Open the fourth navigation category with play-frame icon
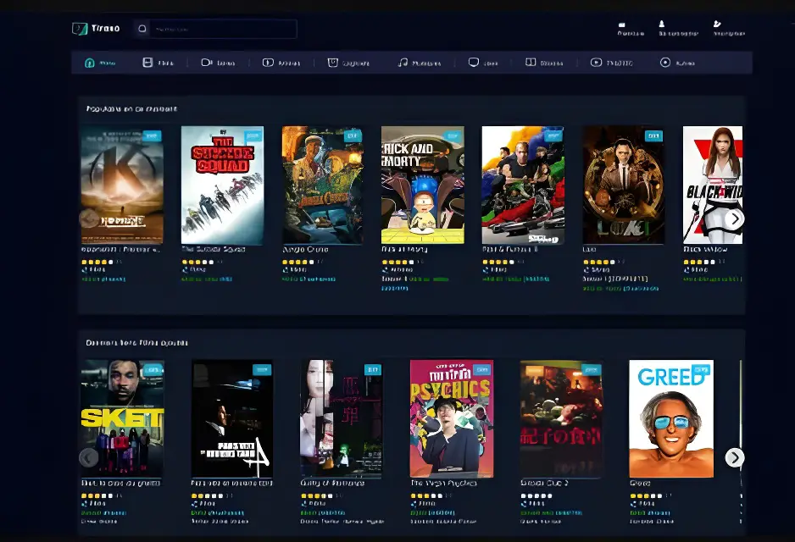 tap(281, 63)
